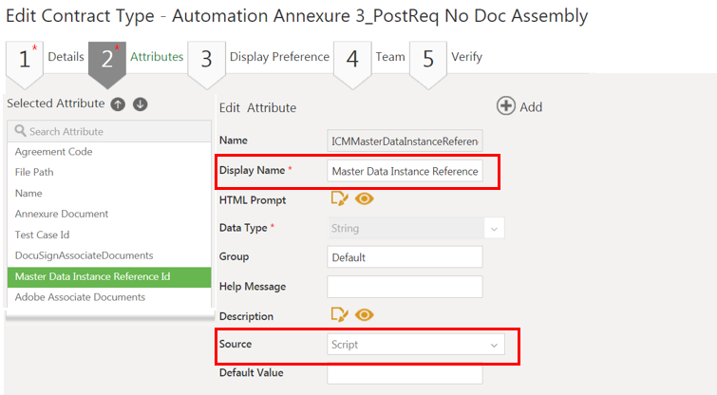717x395 pixels.
Task: Click the move attribute down arrow icon
Action: click(x=140, y=103)
